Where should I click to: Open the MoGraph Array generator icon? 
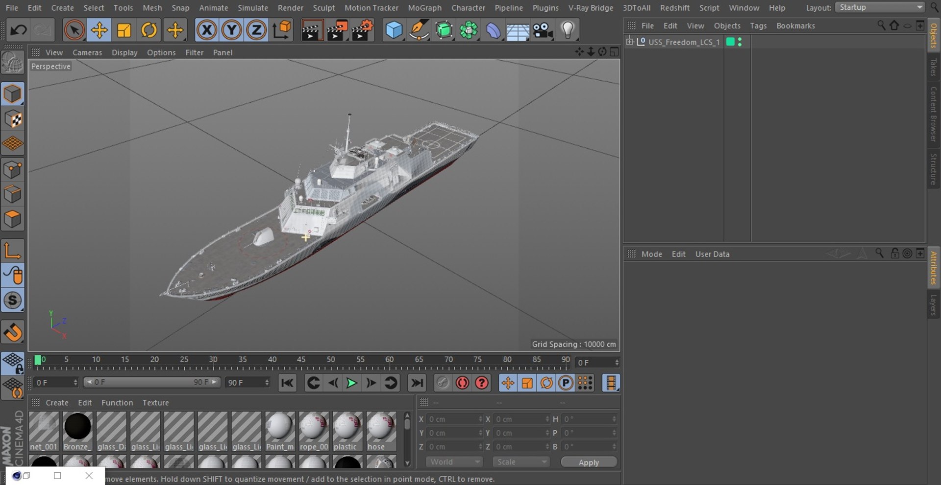click(x=469, y=30)
